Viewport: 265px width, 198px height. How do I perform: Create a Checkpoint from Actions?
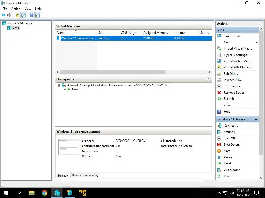(x=232, y=170)
